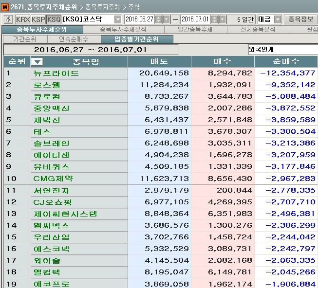
Task: Select the 업종별기간순위 sub-tab
Action: [137, 39]
